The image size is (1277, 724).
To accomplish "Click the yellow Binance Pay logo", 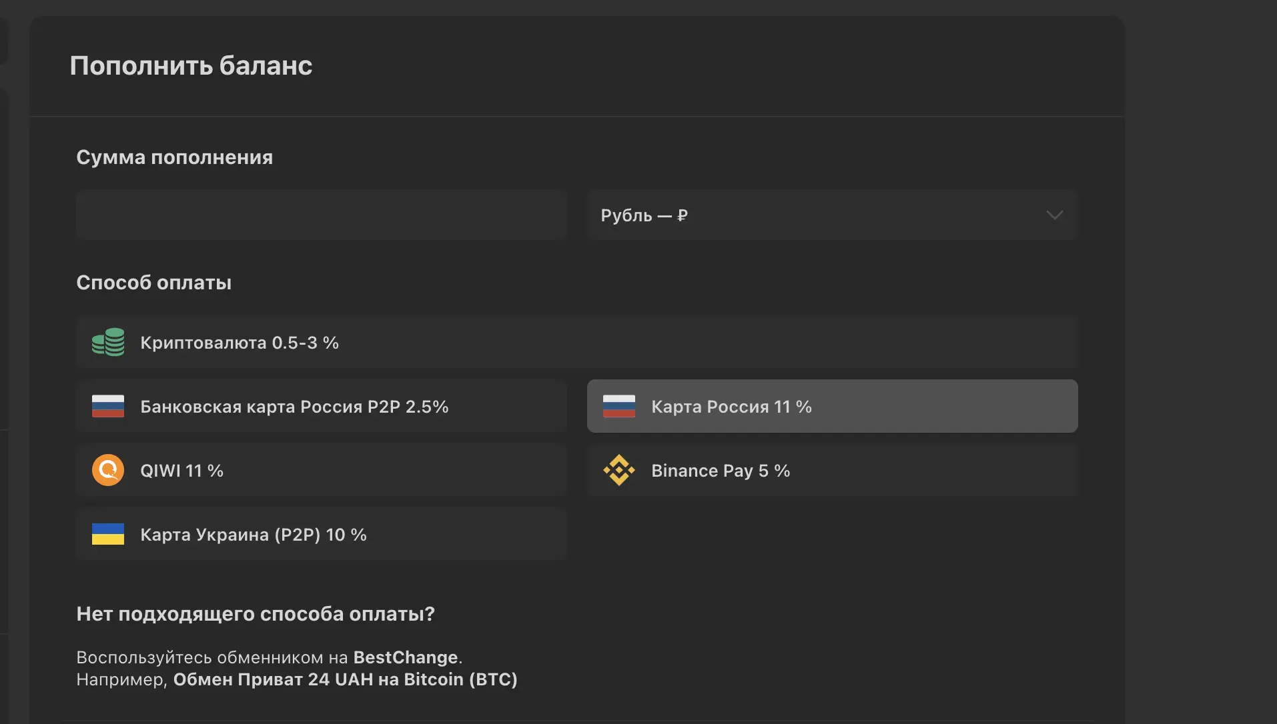I will [x=619, y=470].
